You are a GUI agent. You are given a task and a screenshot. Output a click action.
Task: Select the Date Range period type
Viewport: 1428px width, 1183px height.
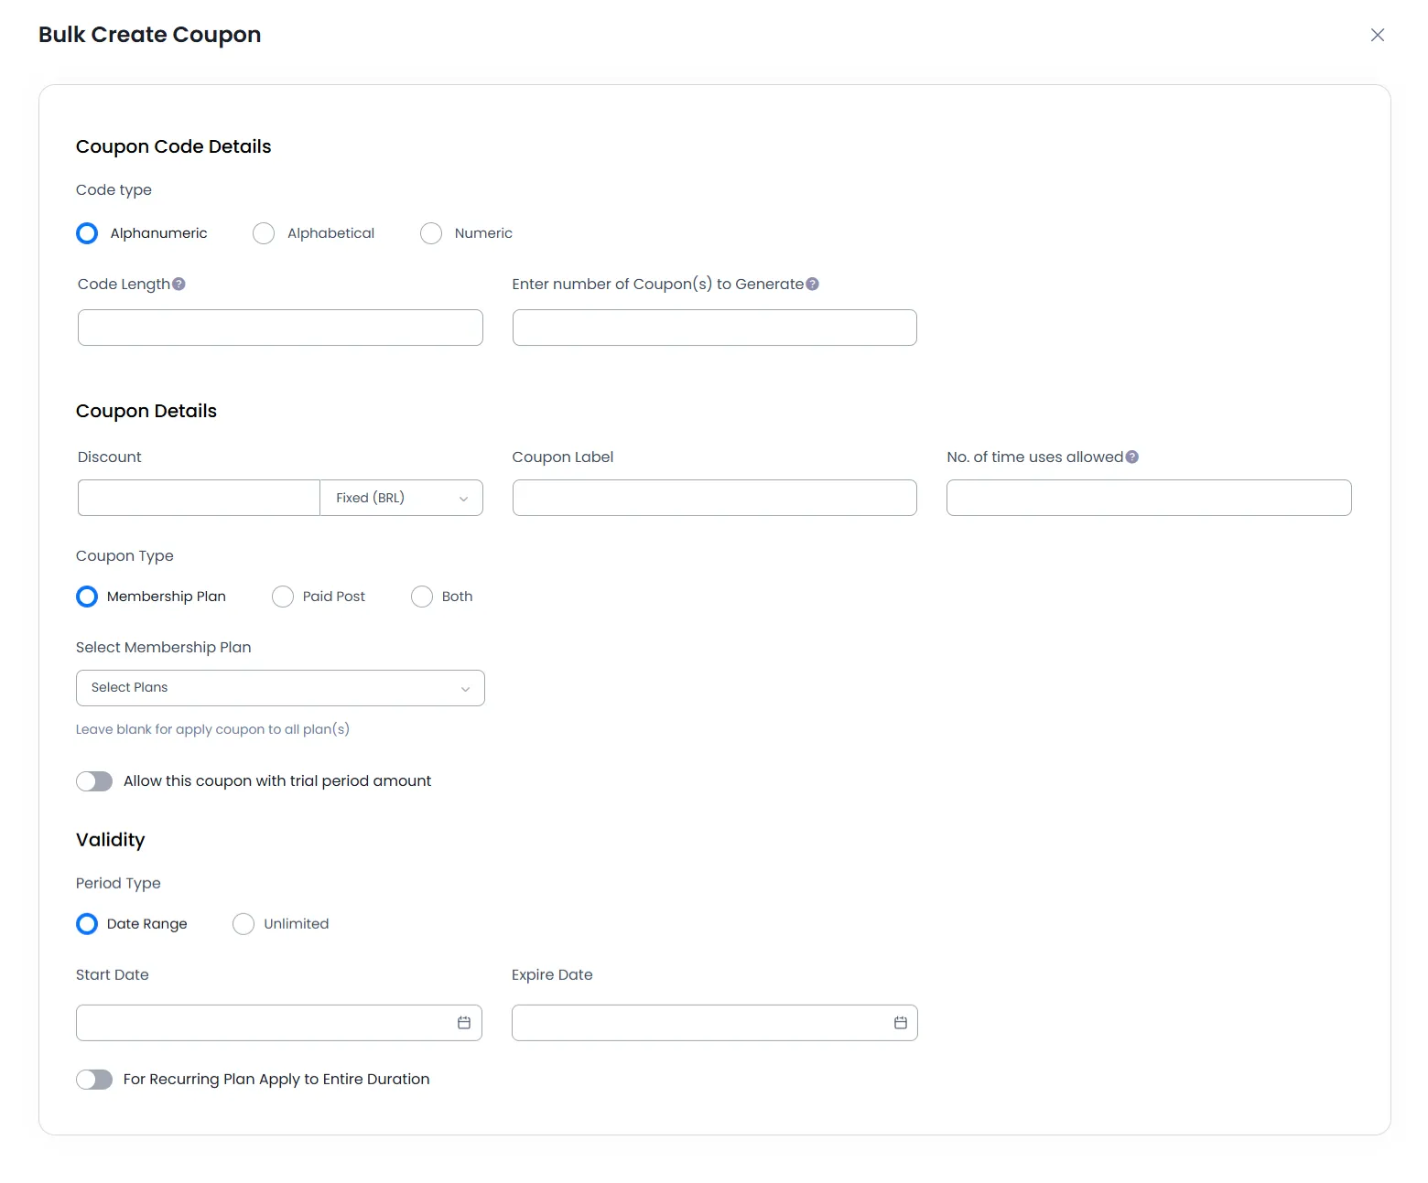pyautogui.click(x=87, y=924)
